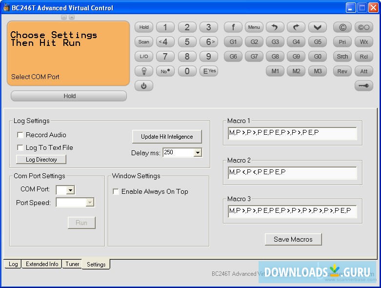Click the G7 group key
Viewport: 381px width, 288px height.
point(254,57)
